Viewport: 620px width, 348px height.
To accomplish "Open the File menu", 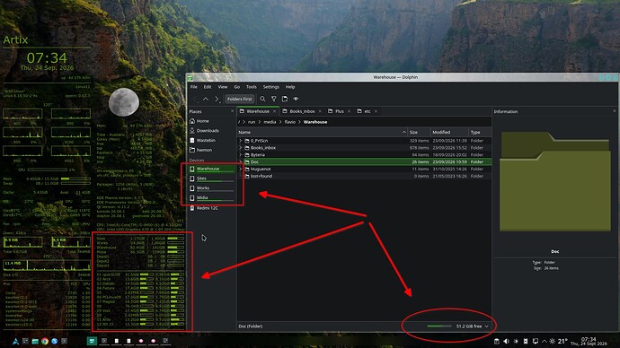I will [194, 87].
